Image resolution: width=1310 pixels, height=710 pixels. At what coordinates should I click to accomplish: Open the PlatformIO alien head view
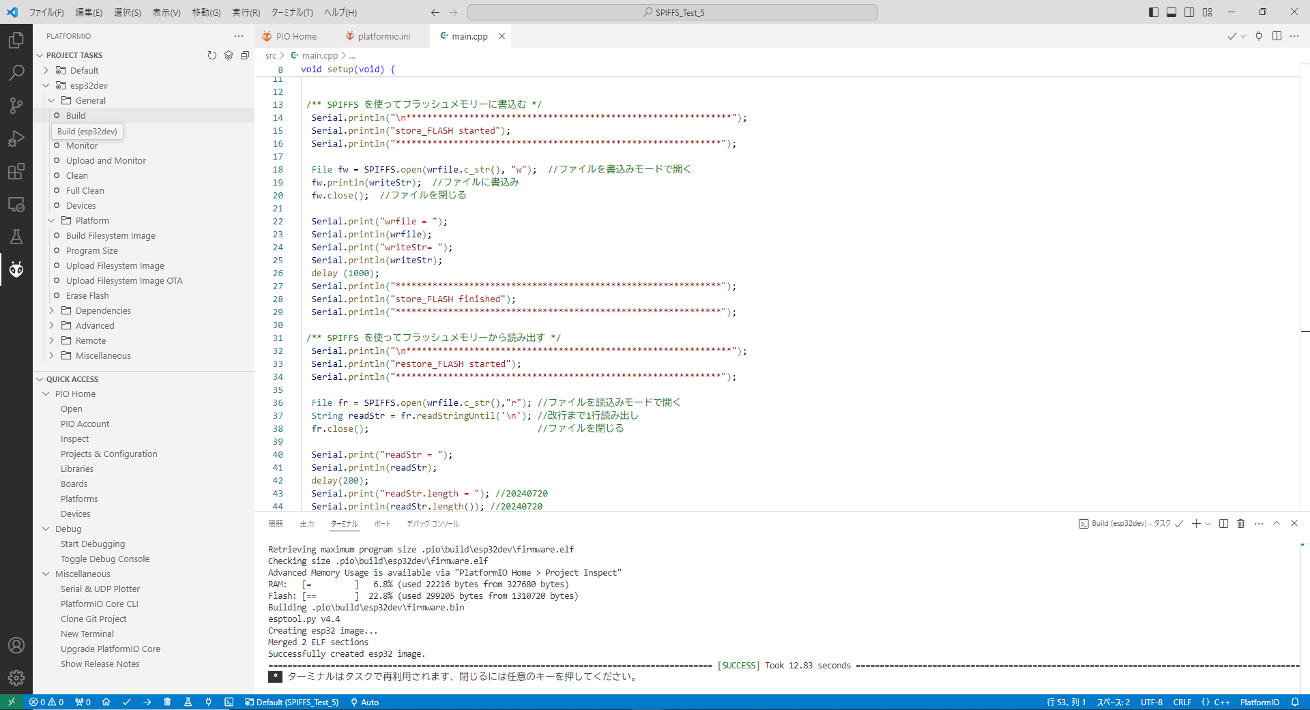pos(16,269)
